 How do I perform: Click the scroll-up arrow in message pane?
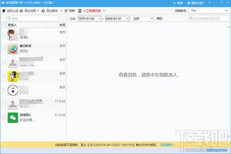pyautogui.click(x=229, y=27)
